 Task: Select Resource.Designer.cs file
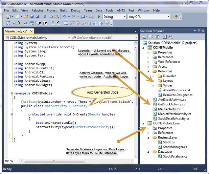178,95
